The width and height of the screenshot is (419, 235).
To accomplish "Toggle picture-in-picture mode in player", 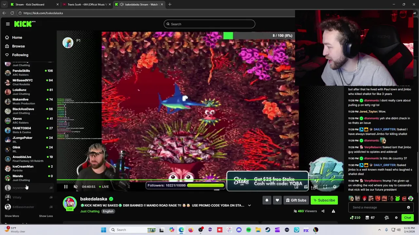I will [x=296, y=187].
